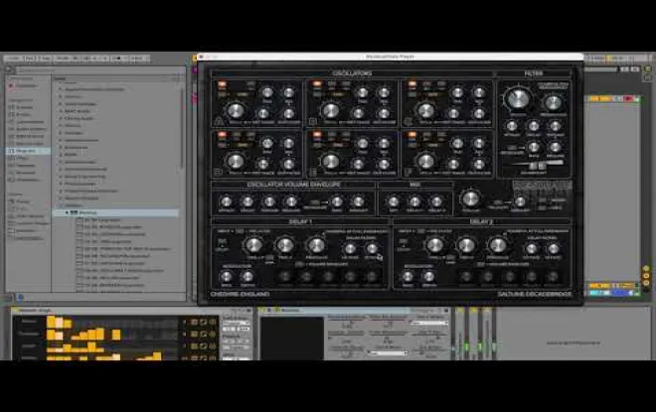Collapse the highlighted expanded folder in browser list
The height and width of the screenshot is (412, 656).
[67, 212]
